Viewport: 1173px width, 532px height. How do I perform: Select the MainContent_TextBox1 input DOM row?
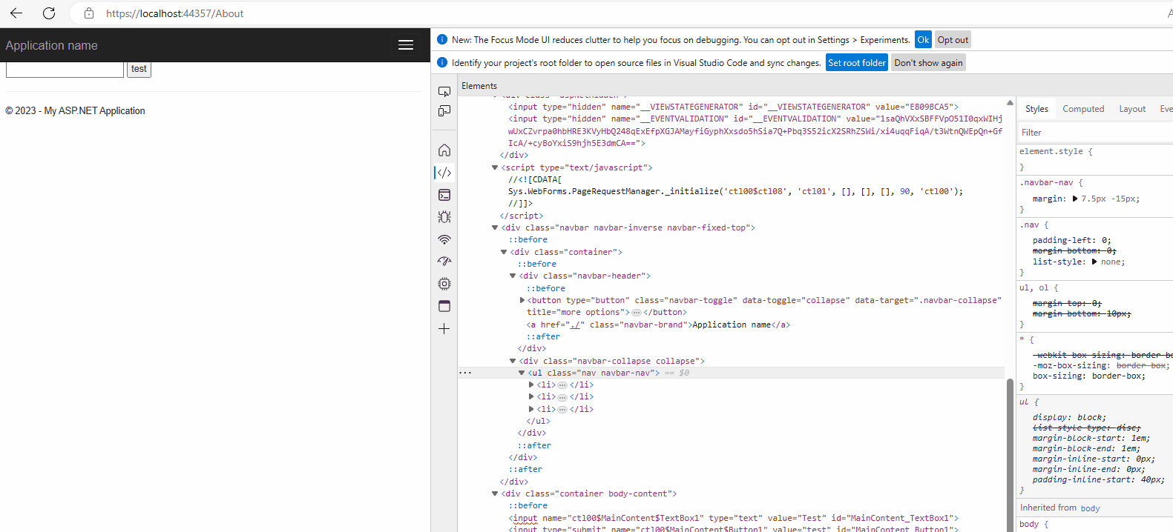(x=733, y=518)
